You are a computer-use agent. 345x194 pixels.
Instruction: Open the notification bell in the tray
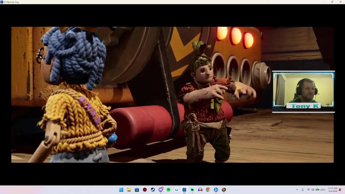coord(340,190)
